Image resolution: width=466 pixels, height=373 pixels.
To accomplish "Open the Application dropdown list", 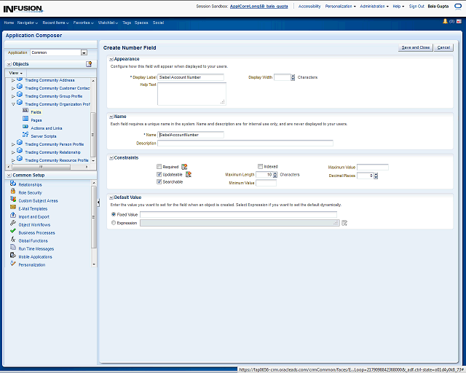I will [x=84, y=52].
